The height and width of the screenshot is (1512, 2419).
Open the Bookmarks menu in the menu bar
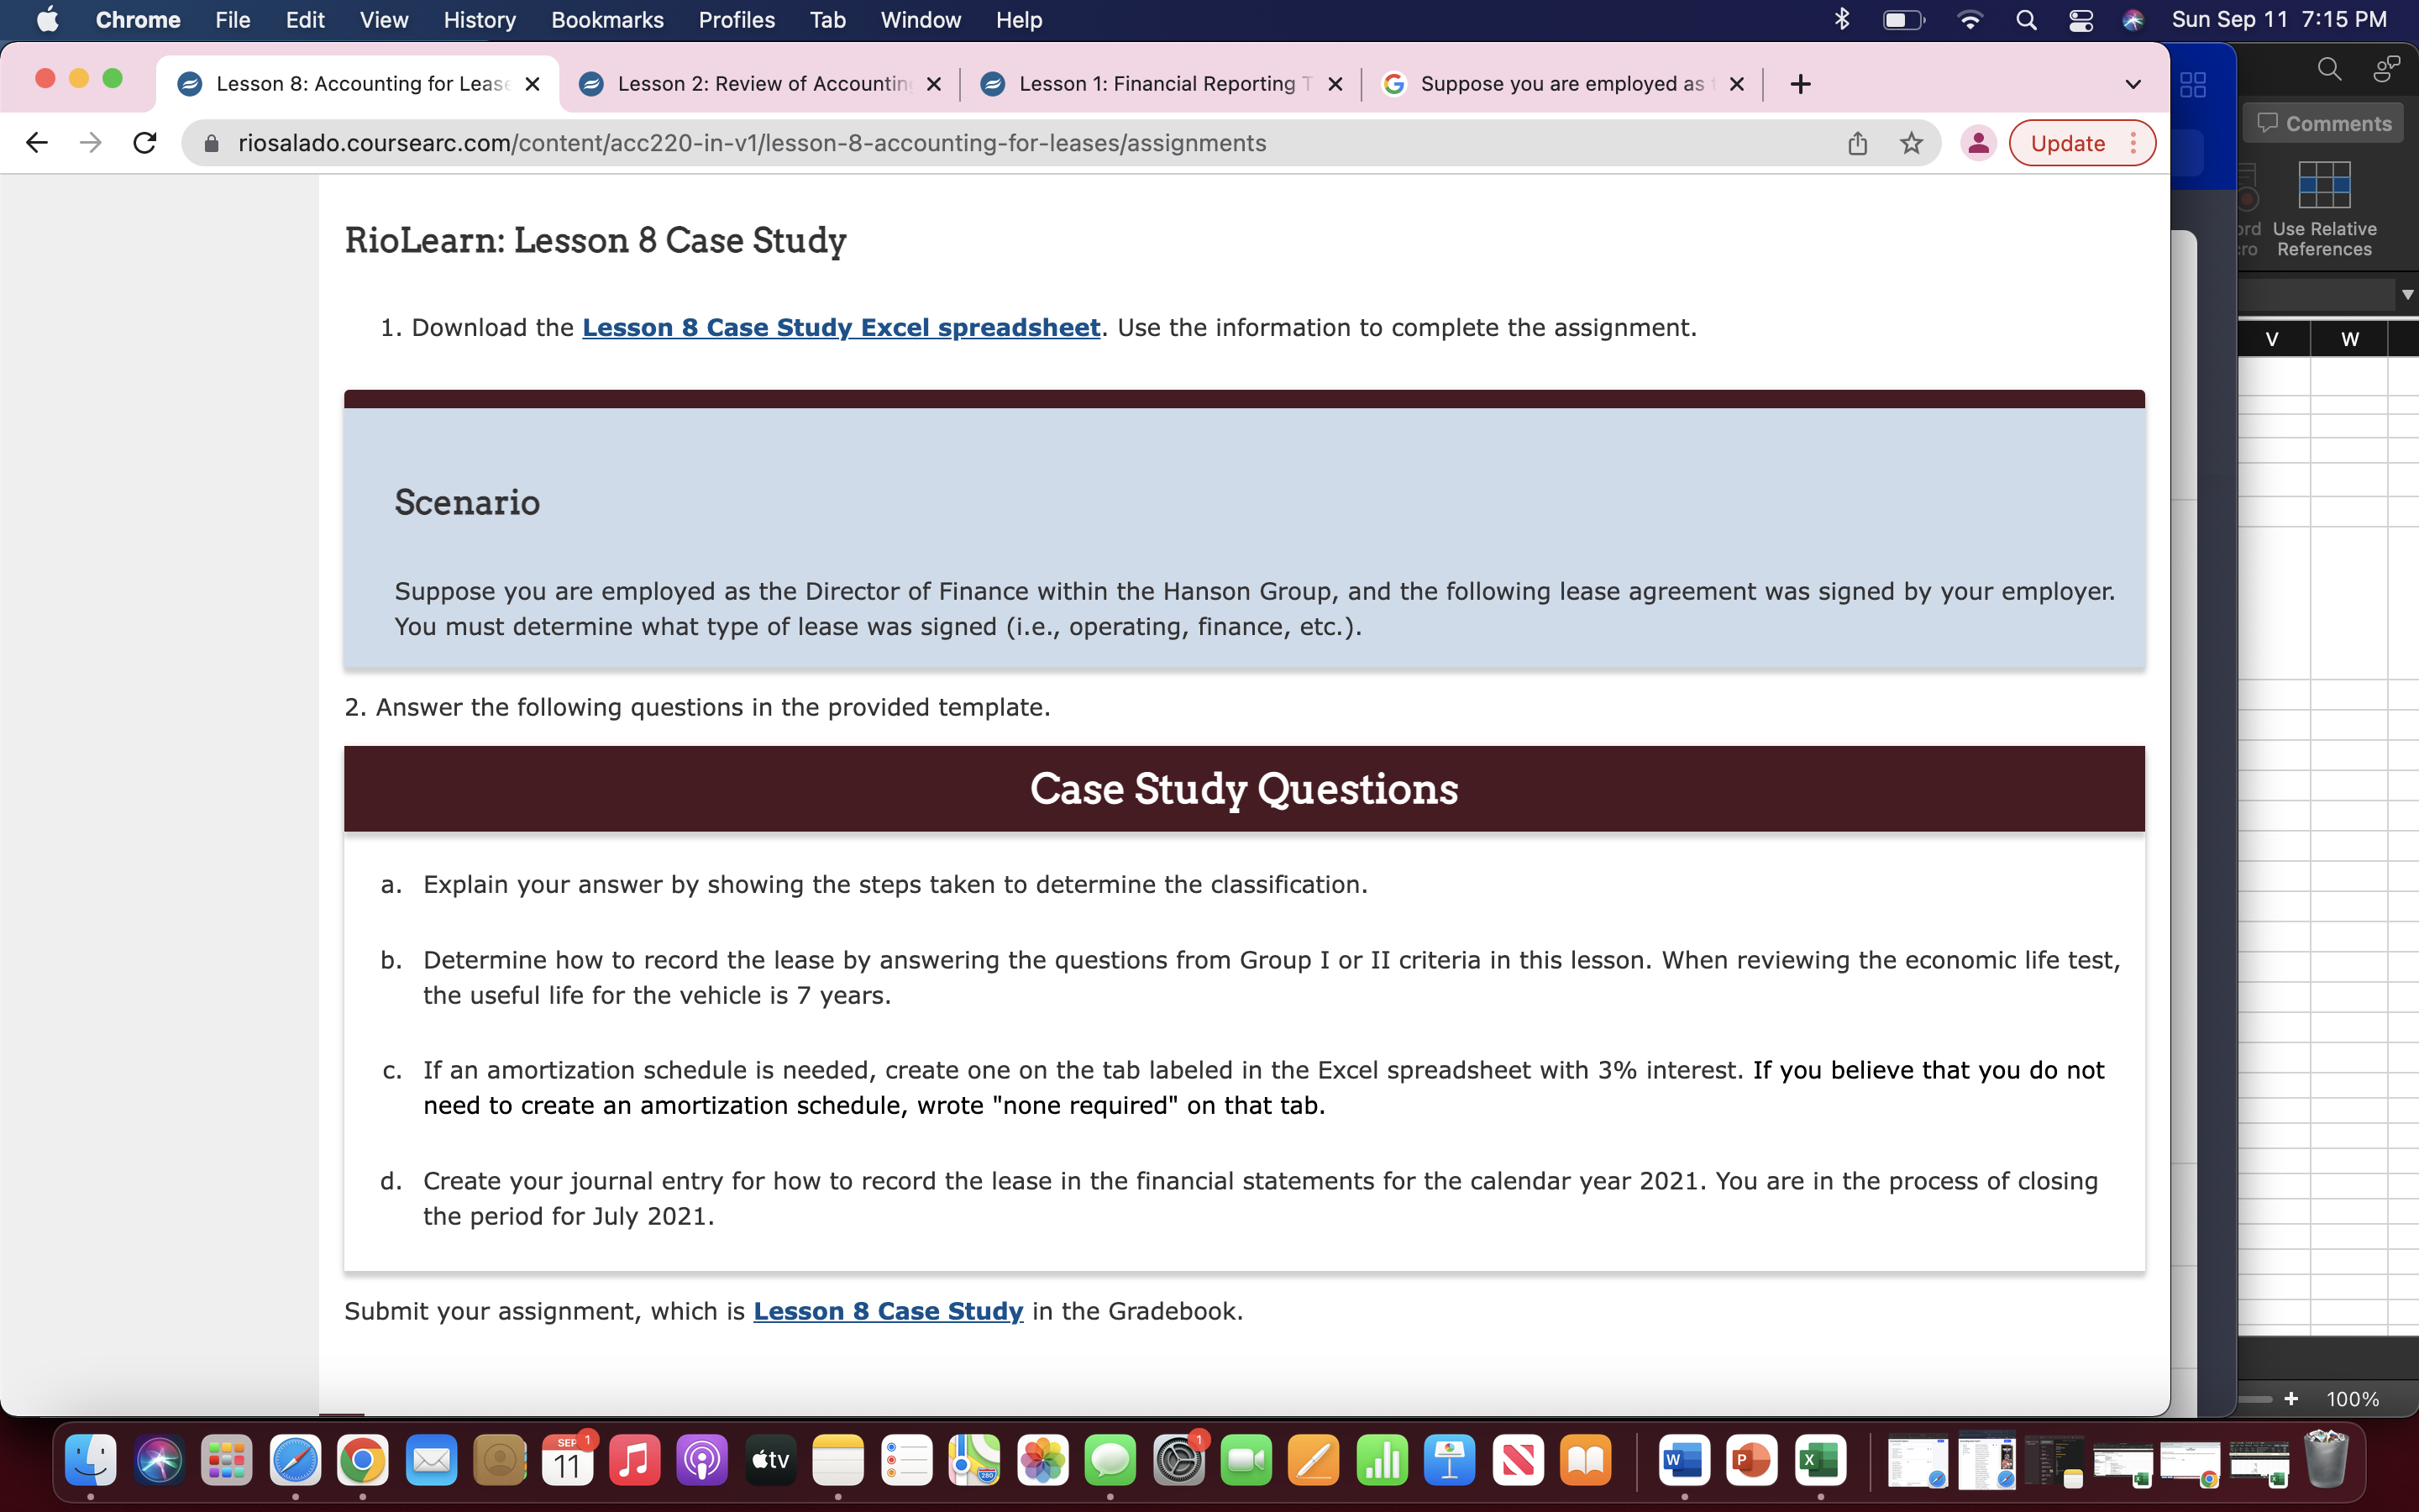608,20
